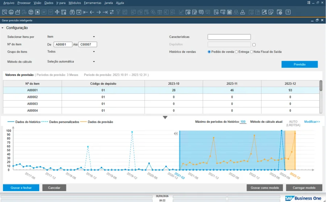Open the Ajuda menu
Image resolution: width=326 pixels, height=202 pixels.
[x=120, y=3]
